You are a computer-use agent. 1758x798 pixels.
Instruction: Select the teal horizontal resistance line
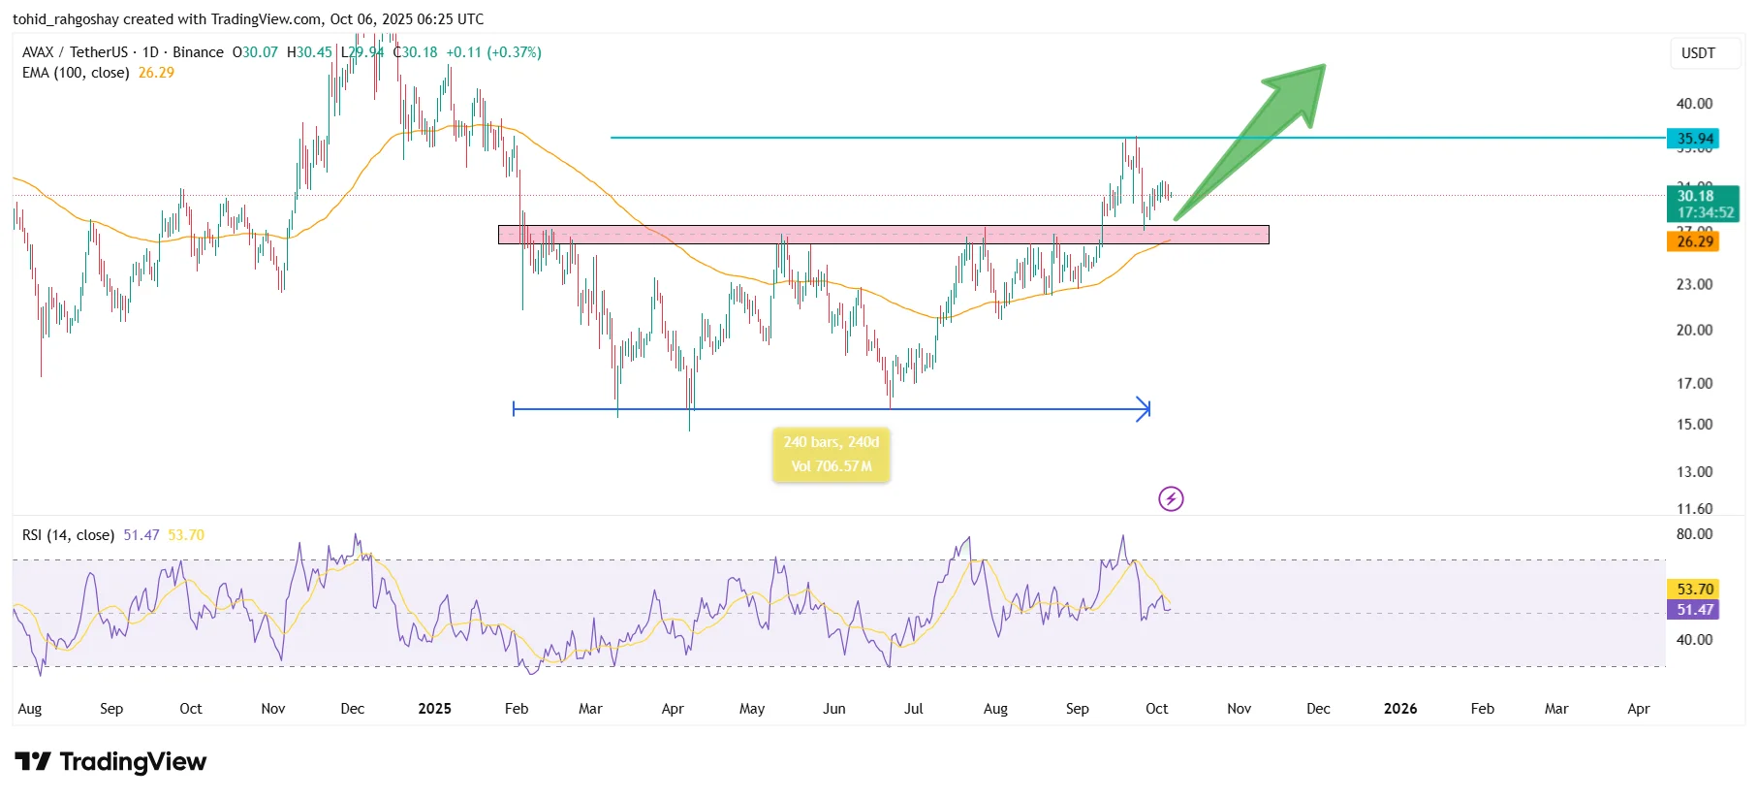872,138
